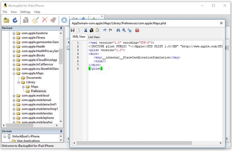Close the com.apple.Maps.plist editor window
Screen dimensions: 232x151
pos(221,23)
